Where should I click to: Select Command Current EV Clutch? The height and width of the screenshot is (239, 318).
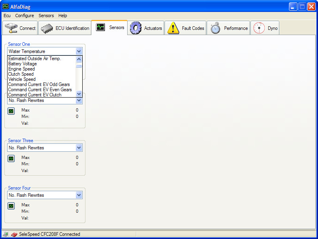pyautogui.click(x=42, y=95)
